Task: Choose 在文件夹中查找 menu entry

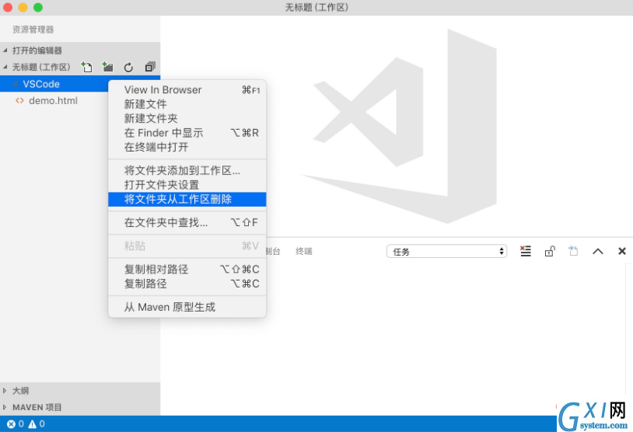Action: point(187,222)
